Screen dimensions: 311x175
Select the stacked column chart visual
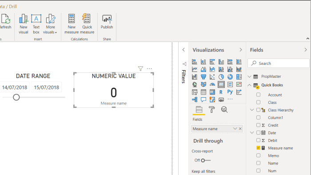pos(203,62)
